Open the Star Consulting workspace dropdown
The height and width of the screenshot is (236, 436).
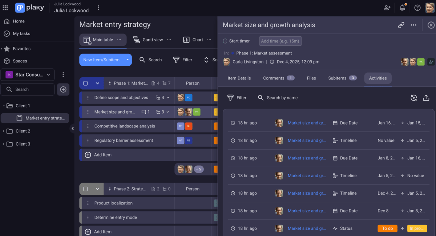[x=28, y=75]
